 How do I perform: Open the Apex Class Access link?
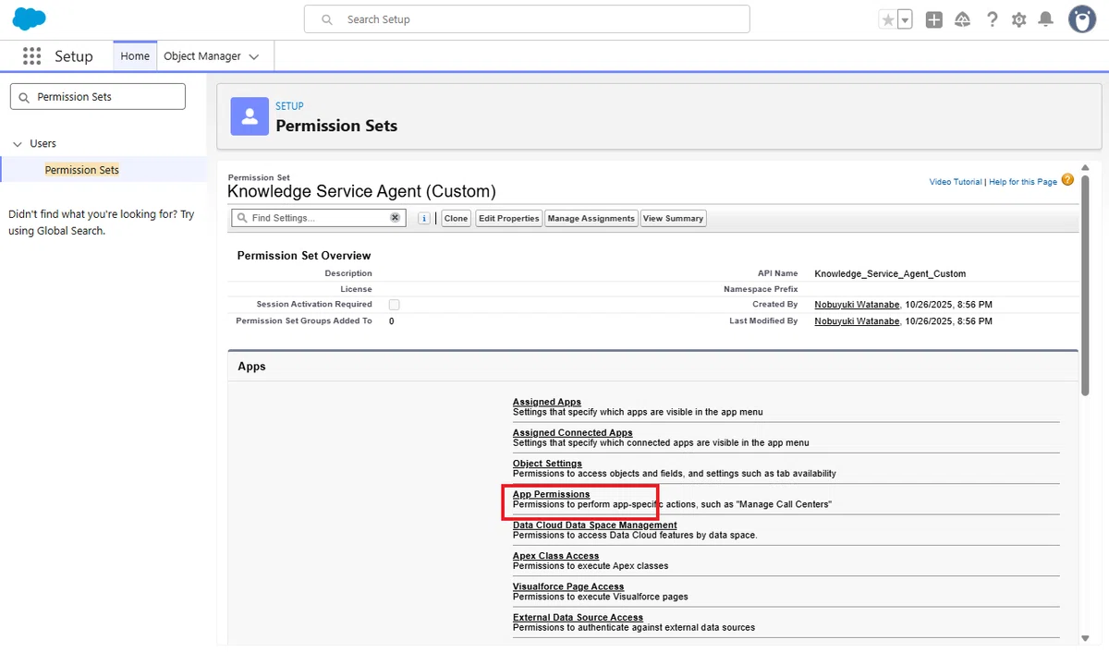tap(556, 556)
